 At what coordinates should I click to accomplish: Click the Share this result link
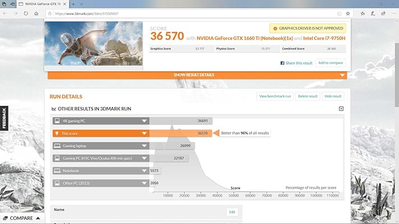click(x=299, y=63)
